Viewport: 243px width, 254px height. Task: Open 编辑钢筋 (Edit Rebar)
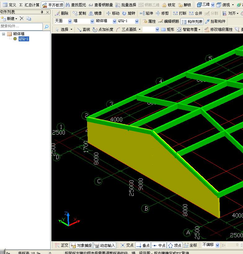169,21
